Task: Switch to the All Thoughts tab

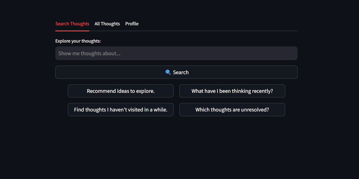Action: (107, 24)
